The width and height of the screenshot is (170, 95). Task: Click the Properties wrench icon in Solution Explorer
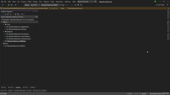point(22,14)
